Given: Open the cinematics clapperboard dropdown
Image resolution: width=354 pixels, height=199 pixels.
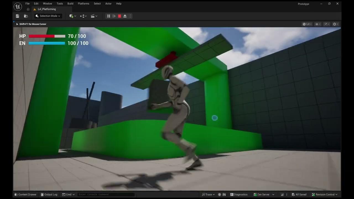Looking at the screenshot, I should coord(94,16).
